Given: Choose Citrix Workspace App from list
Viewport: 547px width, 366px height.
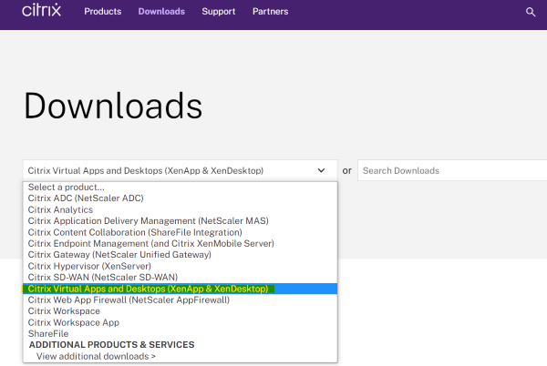Looking at the screenshot, I should coord(180,322).
